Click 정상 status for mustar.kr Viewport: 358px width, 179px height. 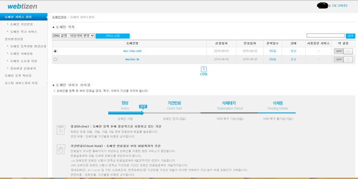(x=293, y=59)
